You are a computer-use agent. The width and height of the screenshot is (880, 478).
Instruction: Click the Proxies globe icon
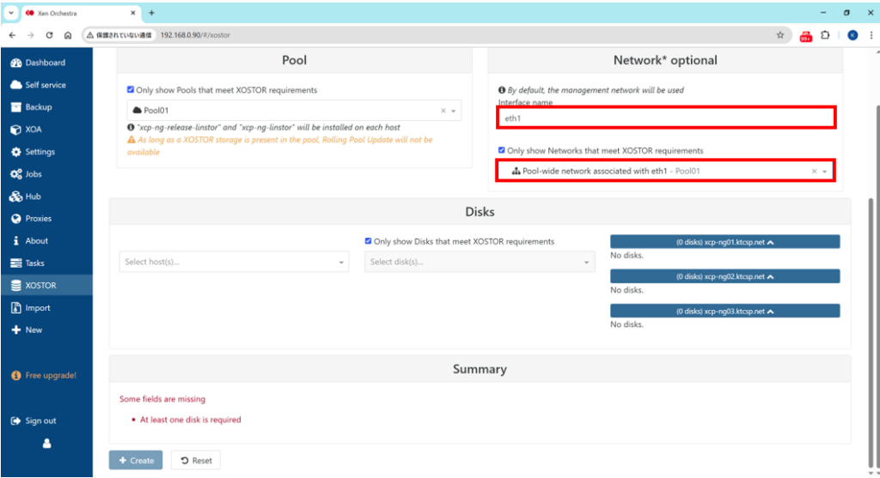[x=16, y=219]
